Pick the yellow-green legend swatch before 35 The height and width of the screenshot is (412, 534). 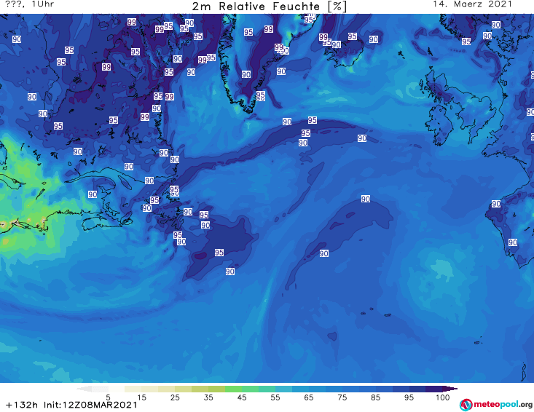pyautogui.click(x=200, y=389)
